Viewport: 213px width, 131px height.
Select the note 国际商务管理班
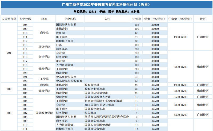click(x=95, y=121)
